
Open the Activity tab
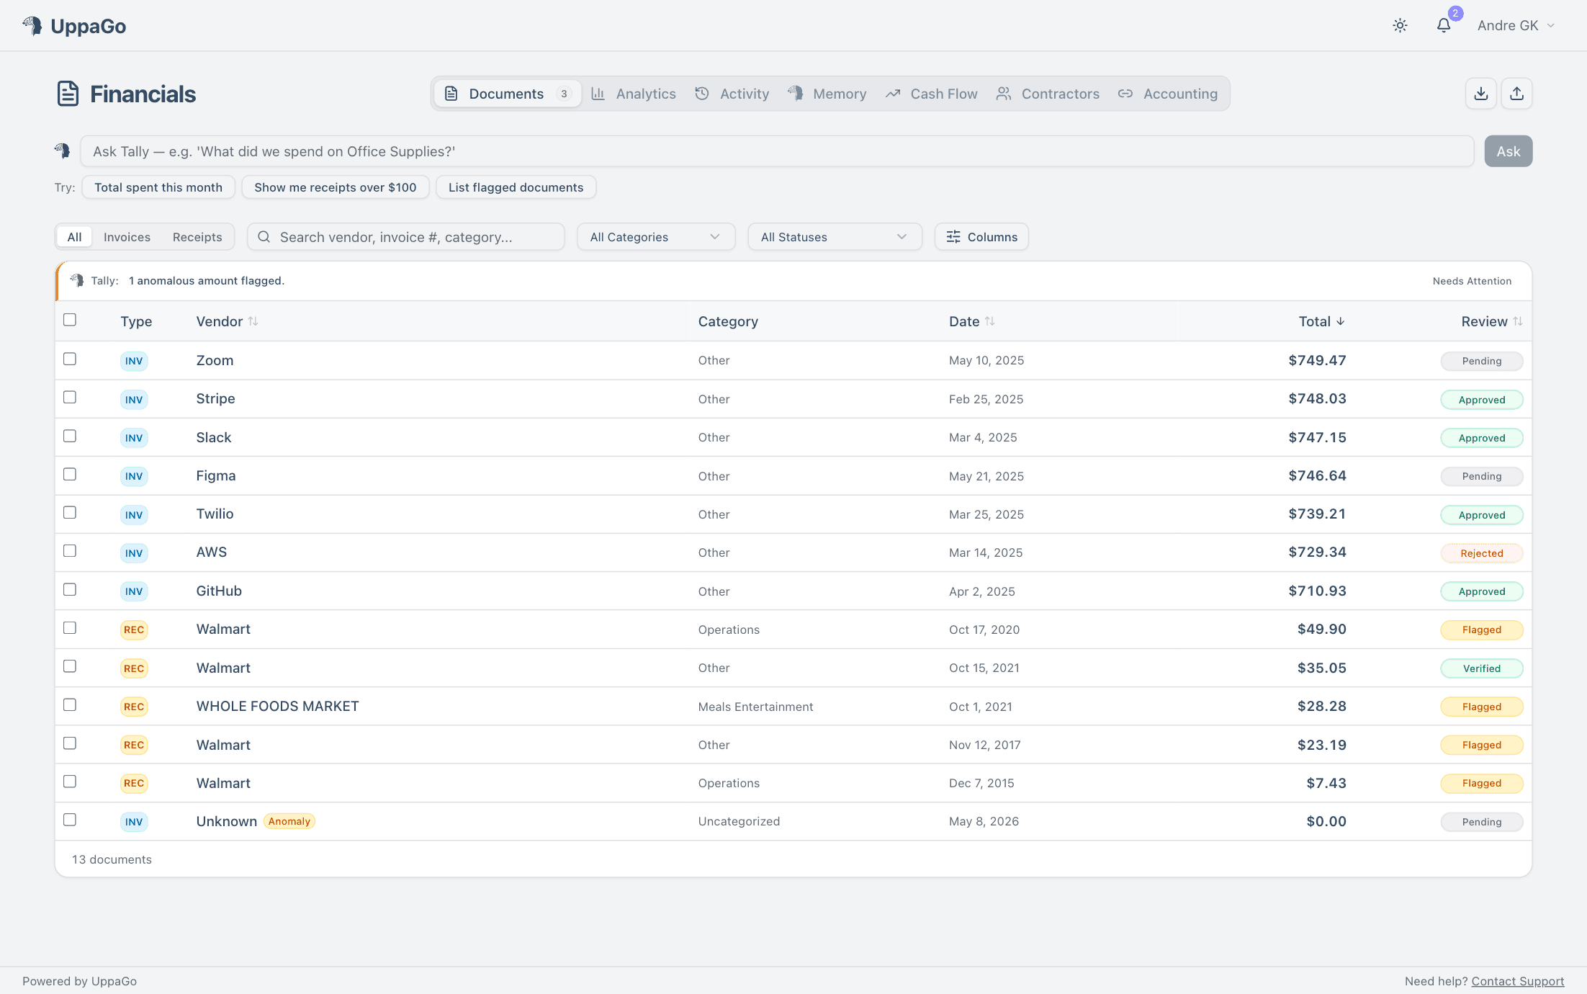point(732,94)
